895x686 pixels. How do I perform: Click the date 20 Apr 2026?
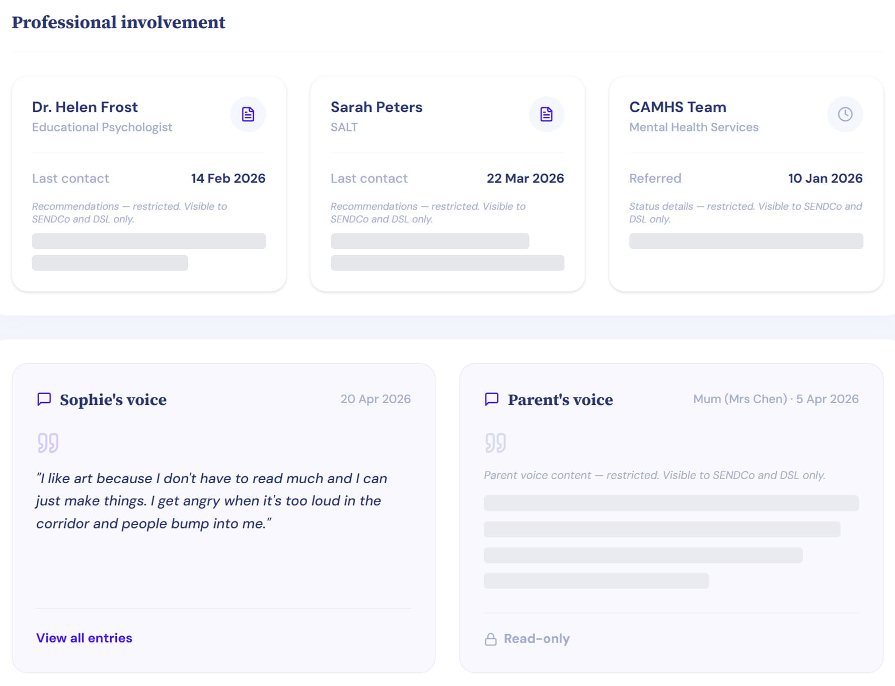click(x=376, y=399)
